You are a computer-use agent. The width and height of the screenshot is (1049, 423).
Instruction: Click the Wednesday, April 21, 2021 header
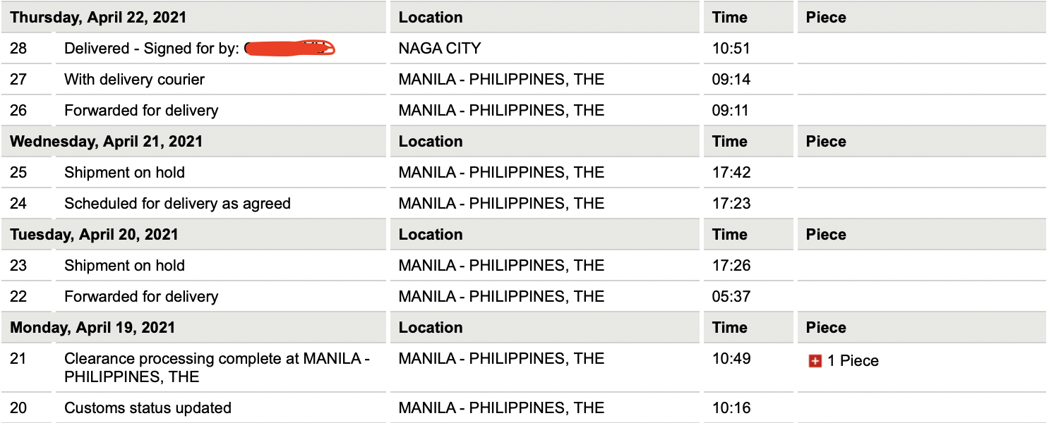point(106,142)
